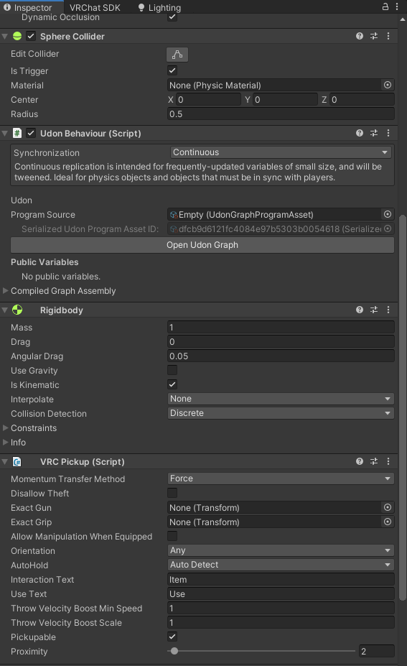The height and width of the screenshot is (666, 407).
Task: Click the Edit Collider button icon
Action: pyautogui.click(x=177, y=55)
